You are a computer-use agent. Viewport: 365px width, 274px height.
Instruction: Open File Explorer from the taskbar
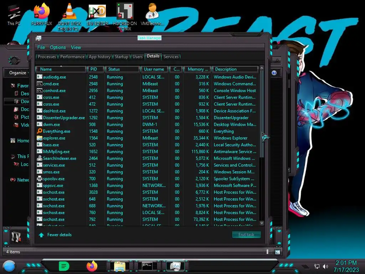(120, 266)
